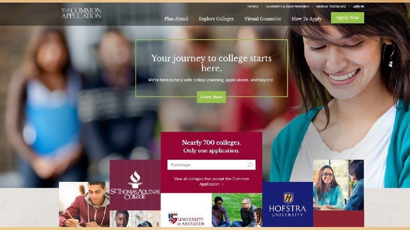Click the arrow after Common Application link
This screenshot has width=410, height=230.
pyautogui.click(x=223, y=184)
